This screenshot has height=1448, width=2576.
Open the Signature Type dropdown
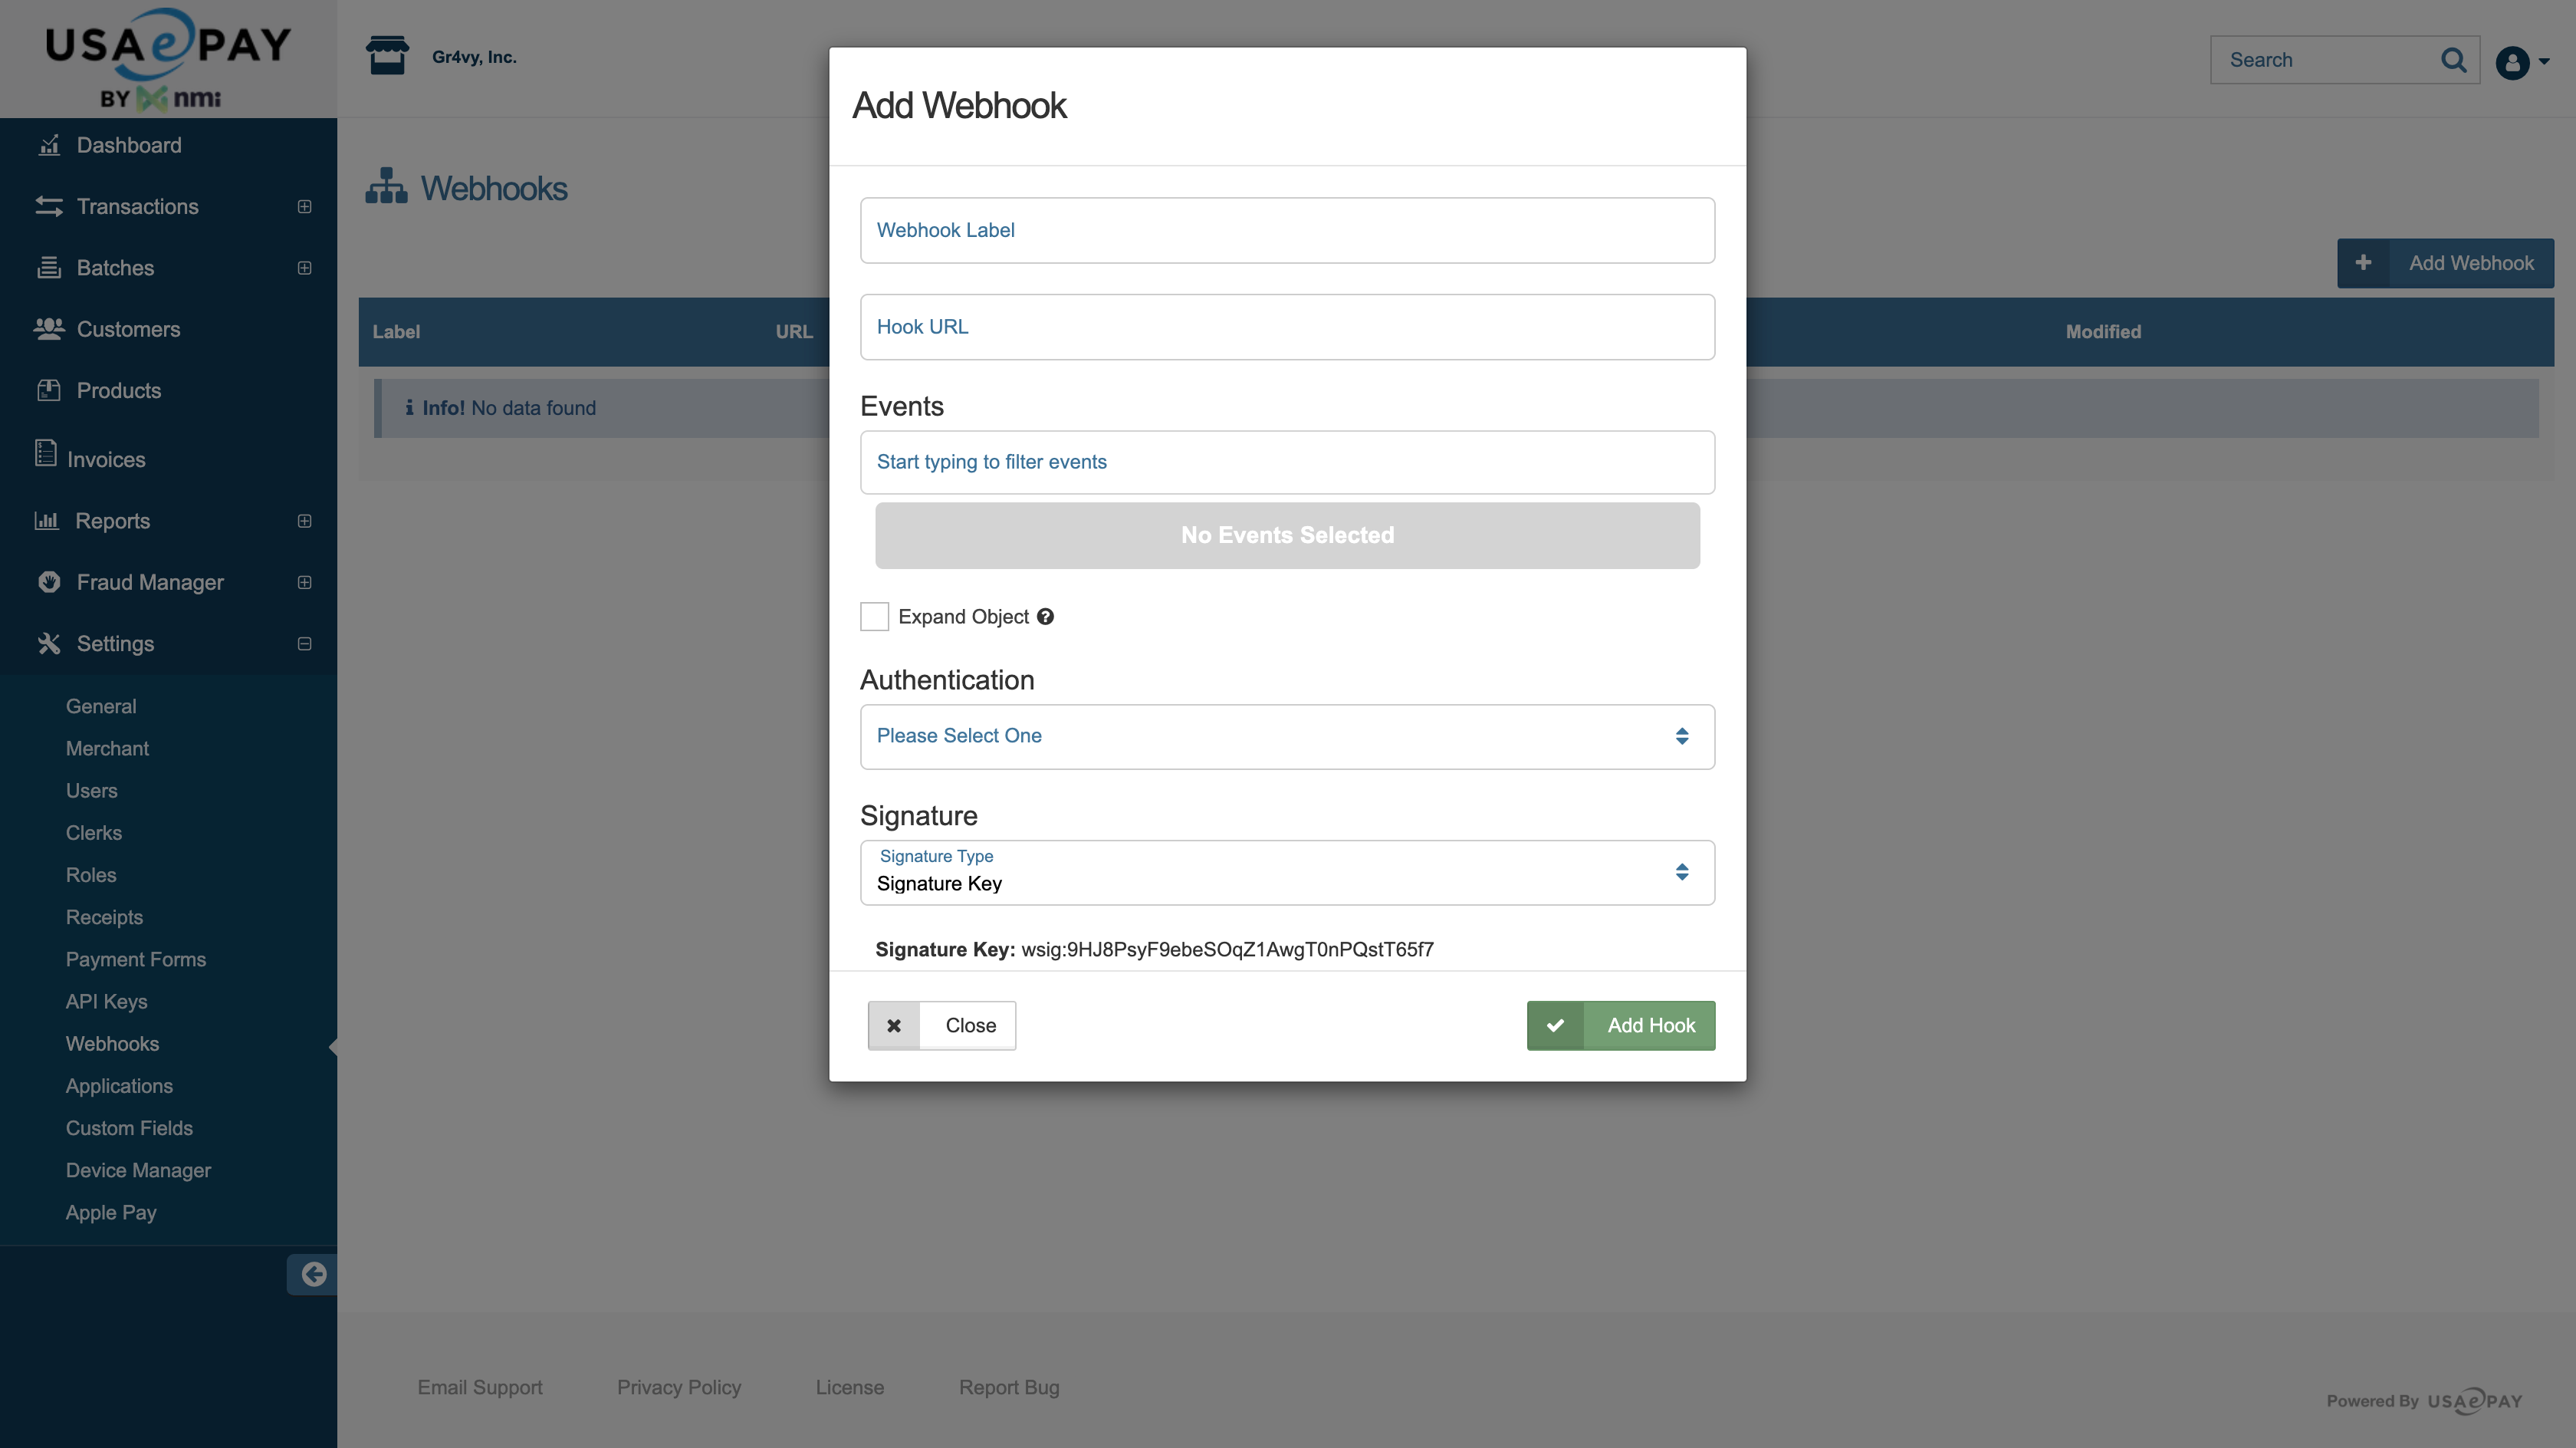(1287, 871)
